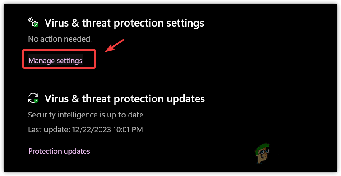This screenshot has height=176, width=341.
Task: Click the word "Virus" in the updates heading
Action: [x=55, y=99]
